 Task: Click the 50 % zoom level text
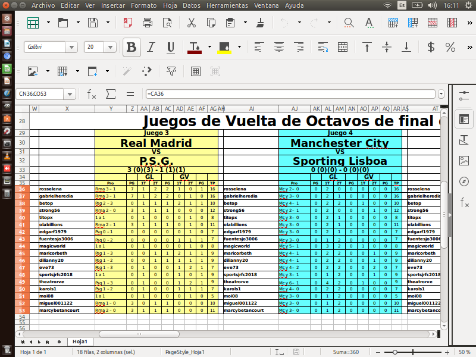coord(465,352)
